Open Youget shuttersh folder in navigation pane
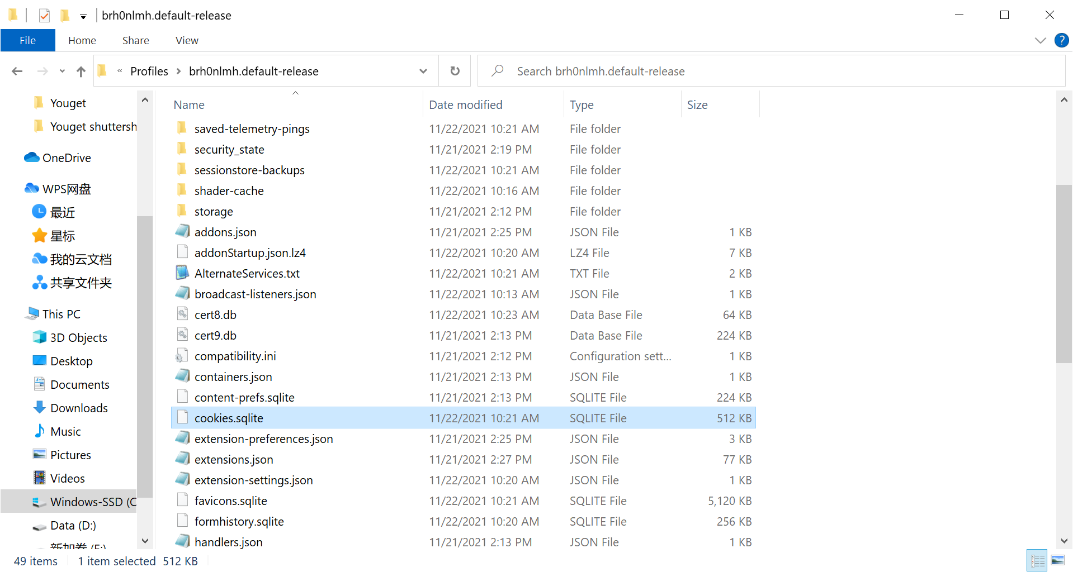1073x572 pixels. coord(93,127)
